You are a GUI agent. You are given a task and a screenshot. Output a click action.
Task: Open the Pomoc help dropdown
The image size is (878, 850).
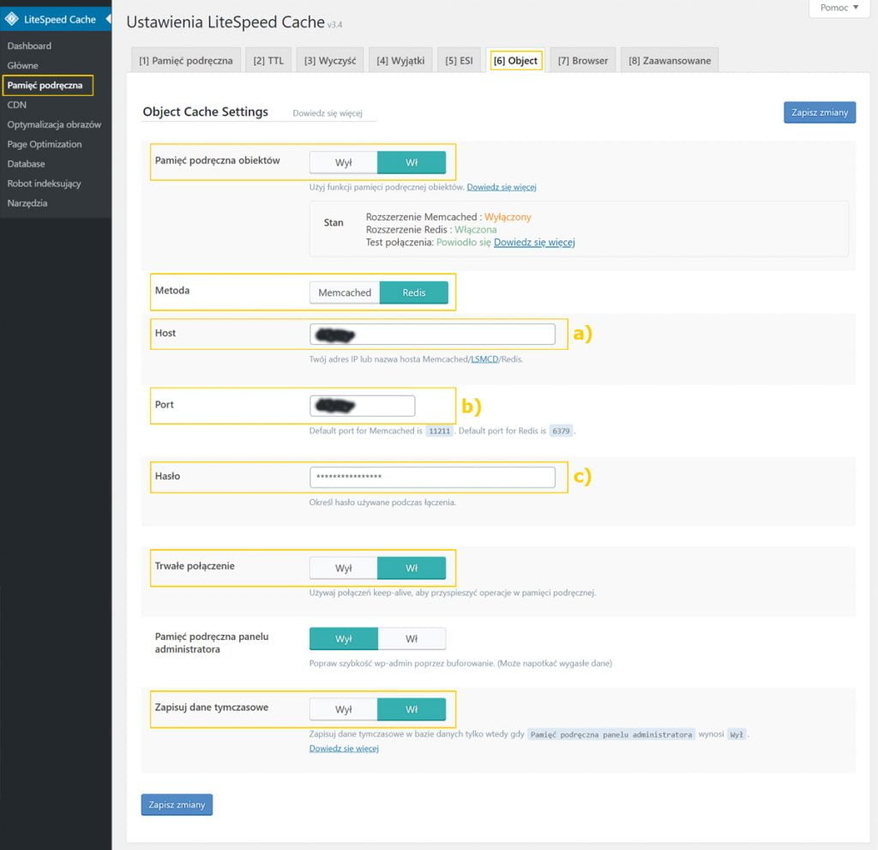pyautogui.click(x=839, y=8)
